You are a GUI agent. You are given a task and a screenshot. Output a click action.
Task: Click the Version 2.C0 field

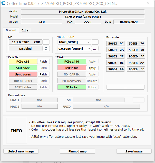tap(42, 22)
